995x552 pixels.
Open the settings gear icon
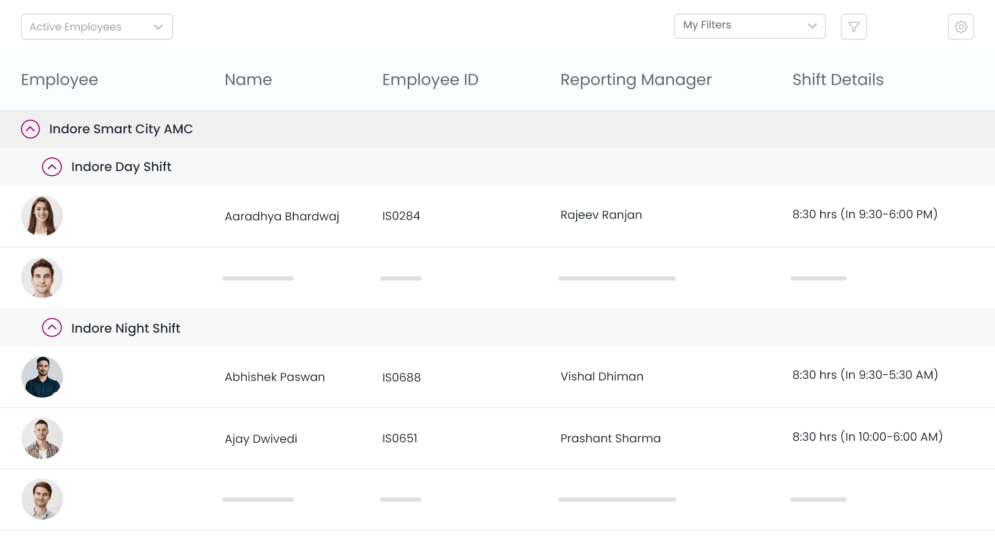(x=960, y=27)
